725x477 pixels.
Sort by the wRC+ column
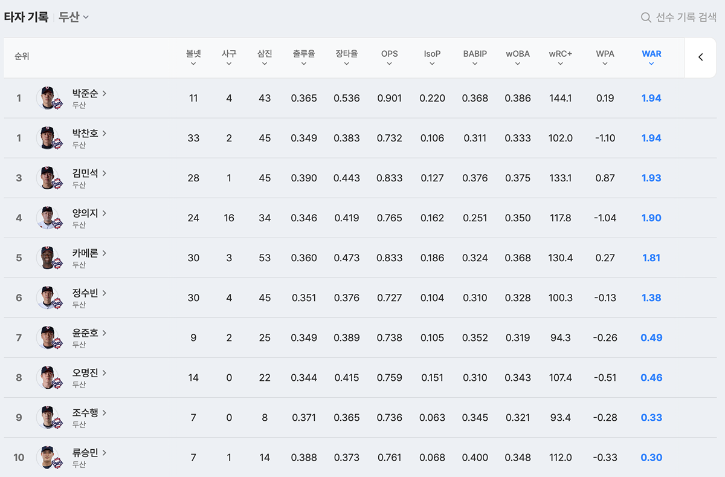(x=561, y=57)
